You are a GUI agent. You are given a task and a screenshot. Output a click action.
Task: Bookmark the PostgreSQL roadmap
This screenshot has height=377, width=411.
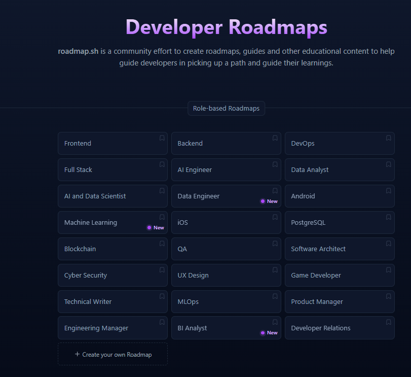389,217
